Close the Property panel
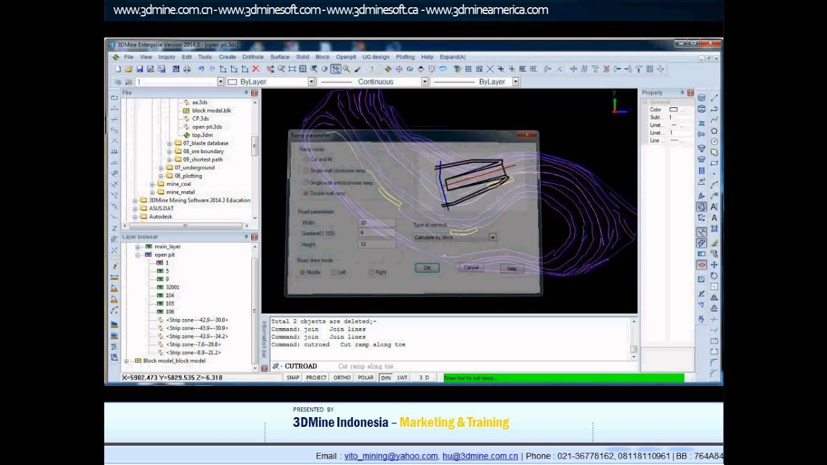 point(691,93)
